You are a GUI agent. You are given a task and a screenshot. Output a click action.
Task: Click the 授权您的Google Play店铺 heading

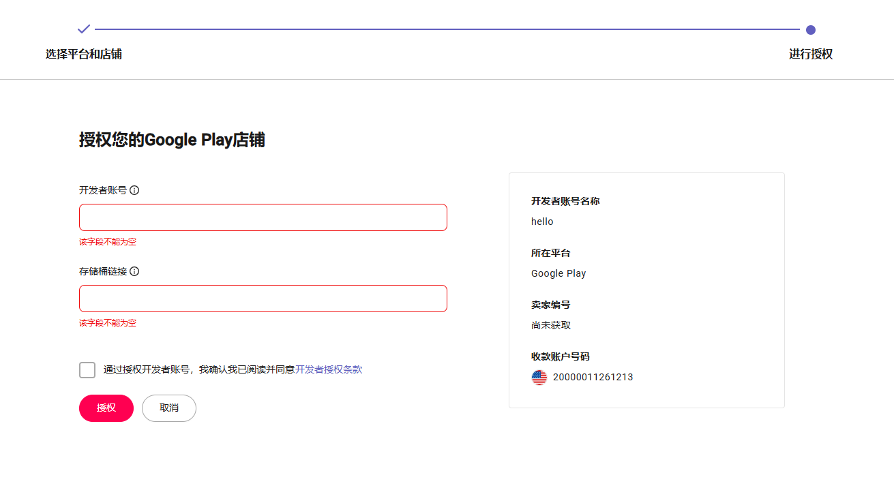[x=172, y=140]
